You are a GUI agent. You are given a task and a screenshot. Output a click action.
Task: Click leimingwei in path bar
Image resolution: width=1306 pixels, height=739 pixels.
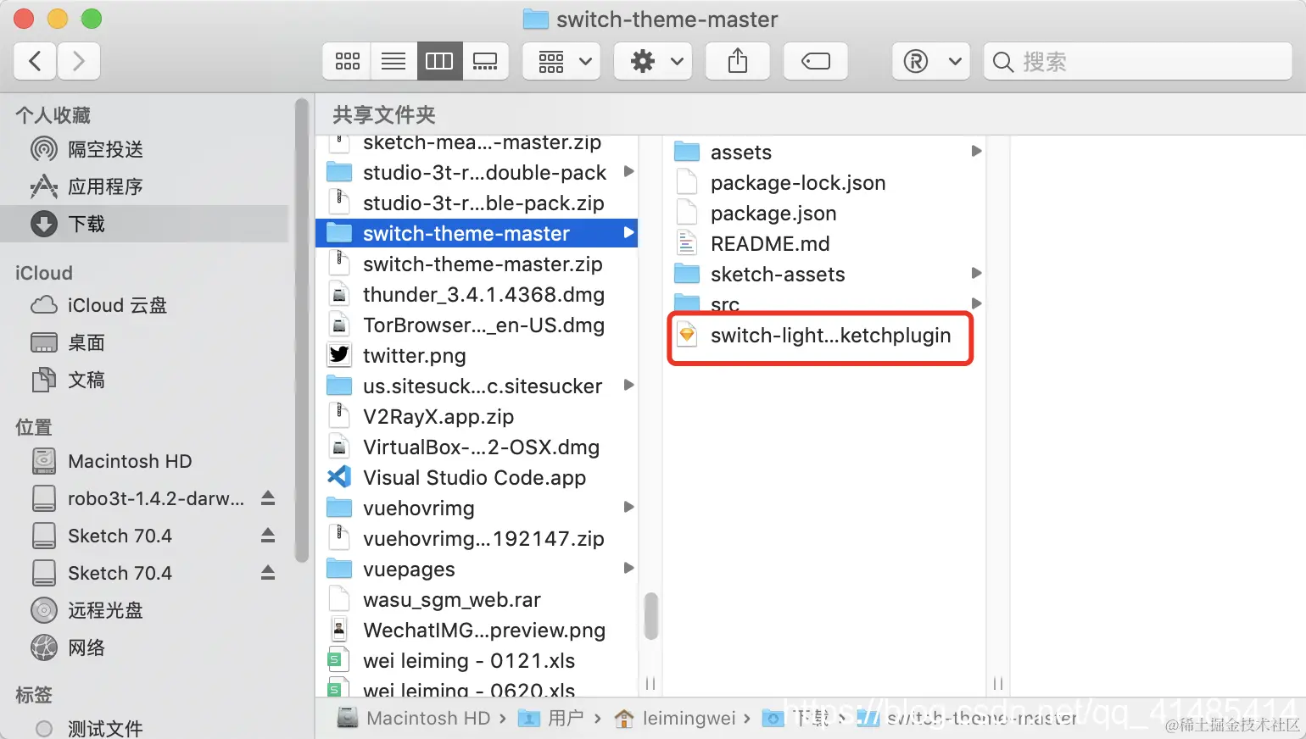[x=675, y=718]
